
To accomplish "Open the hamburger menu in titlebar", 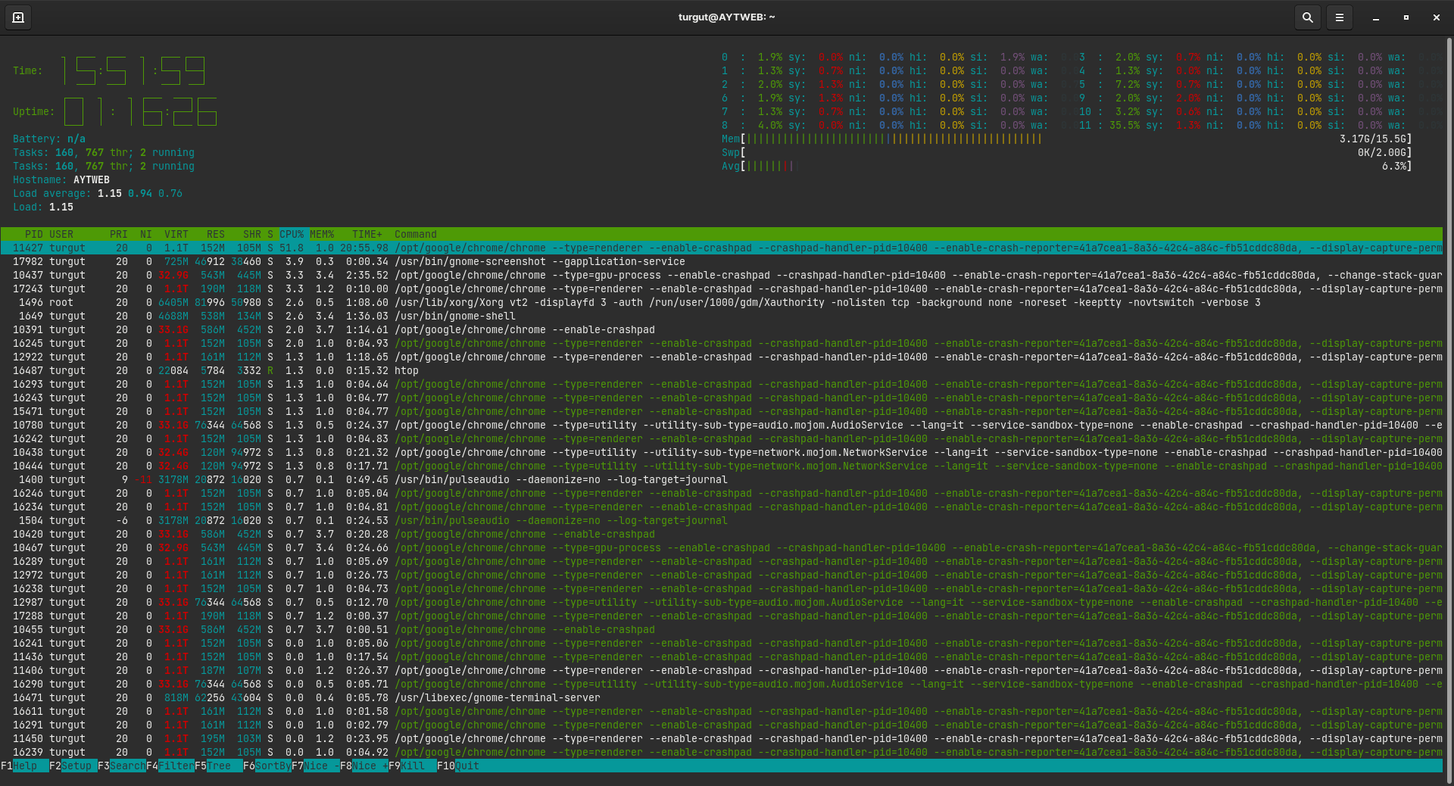I will tap(1339, 17).
